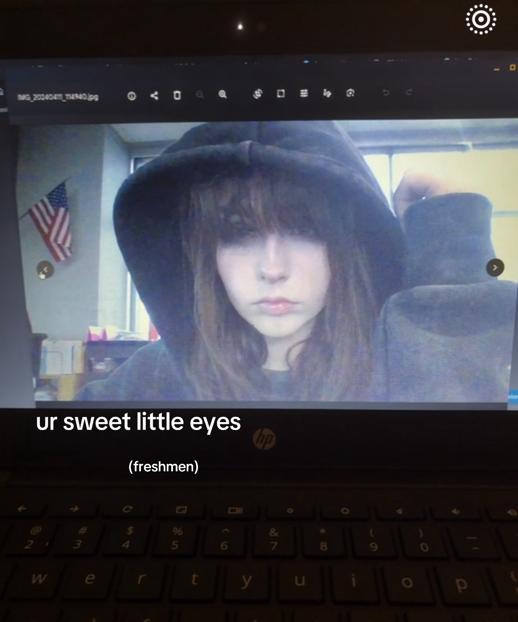Click the share icon in the toolbar
The image size is (518, 622).
[154, 95]
